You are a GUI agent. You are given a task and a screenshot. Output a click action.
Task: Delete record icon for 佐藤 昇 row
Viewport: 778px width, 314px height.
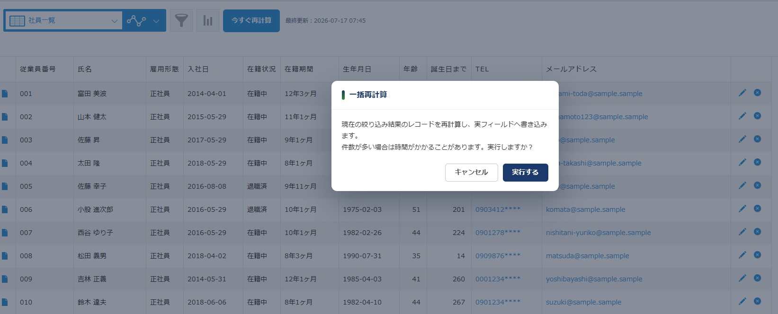(758, 139)
